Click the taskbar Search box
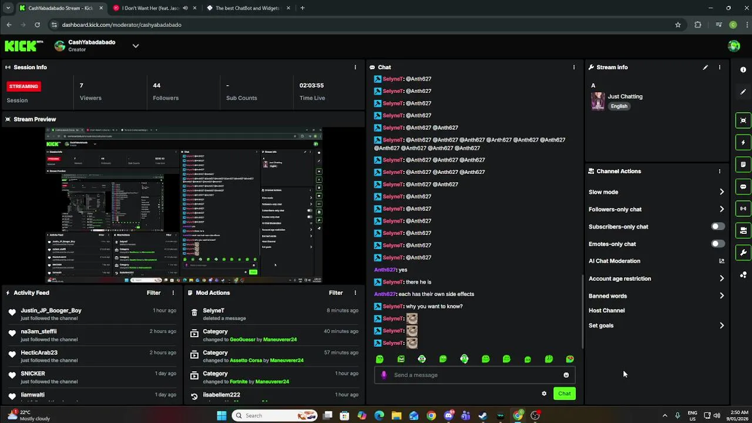This screenshot has width=752, height=423. 275,415
